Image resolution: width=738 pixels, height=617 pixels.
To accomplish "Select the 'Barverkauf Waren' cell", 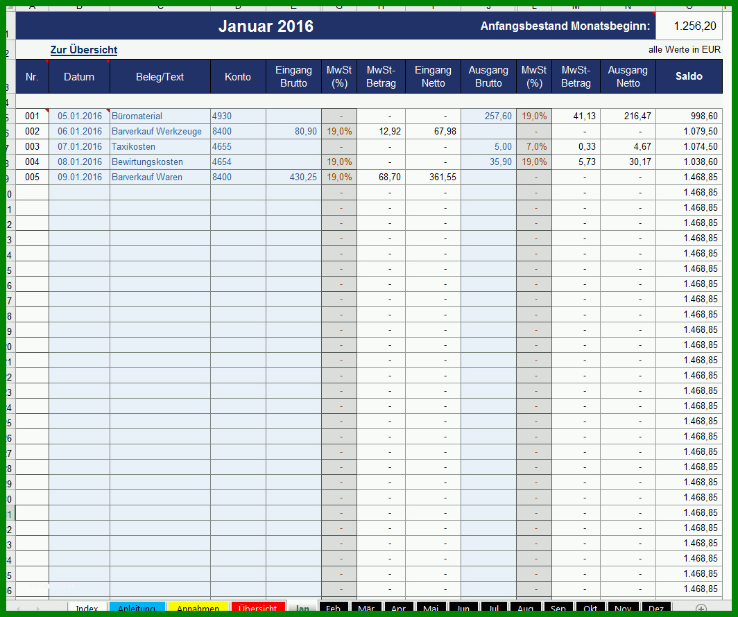I will click(x=160, y=177).
